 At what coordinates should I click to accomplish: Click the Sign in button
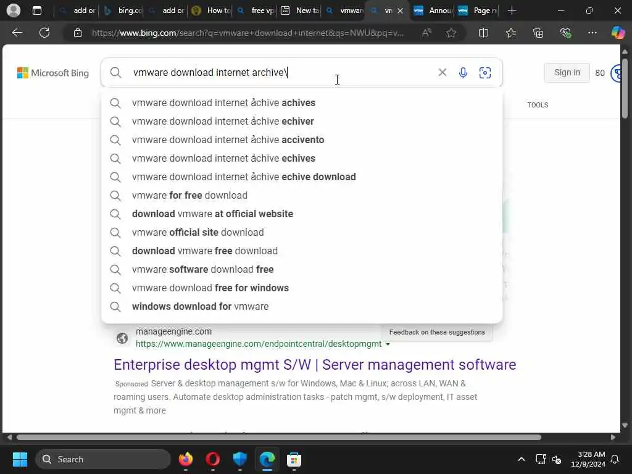pos(567,73)
